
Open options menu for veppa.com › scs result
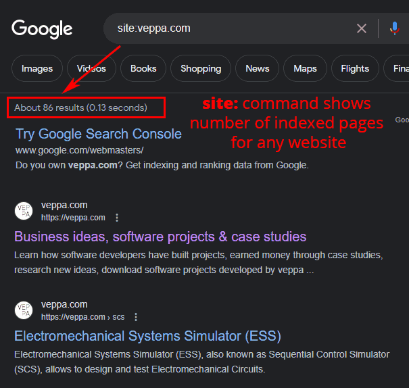pyautogui.click(x=136, y=317)
